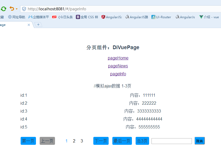Click the id:4 row label
This screenshot has width=221, height=153.
(x=24, y=119)
